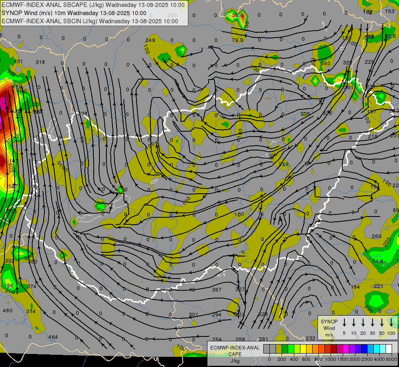
Task: Pick the yellow swatch in CAPE legend
Action: [303, 349]
